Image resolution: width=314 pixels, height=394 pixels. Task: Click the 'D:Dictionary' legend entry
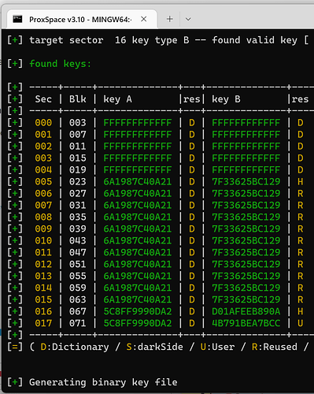coord(75,347)
